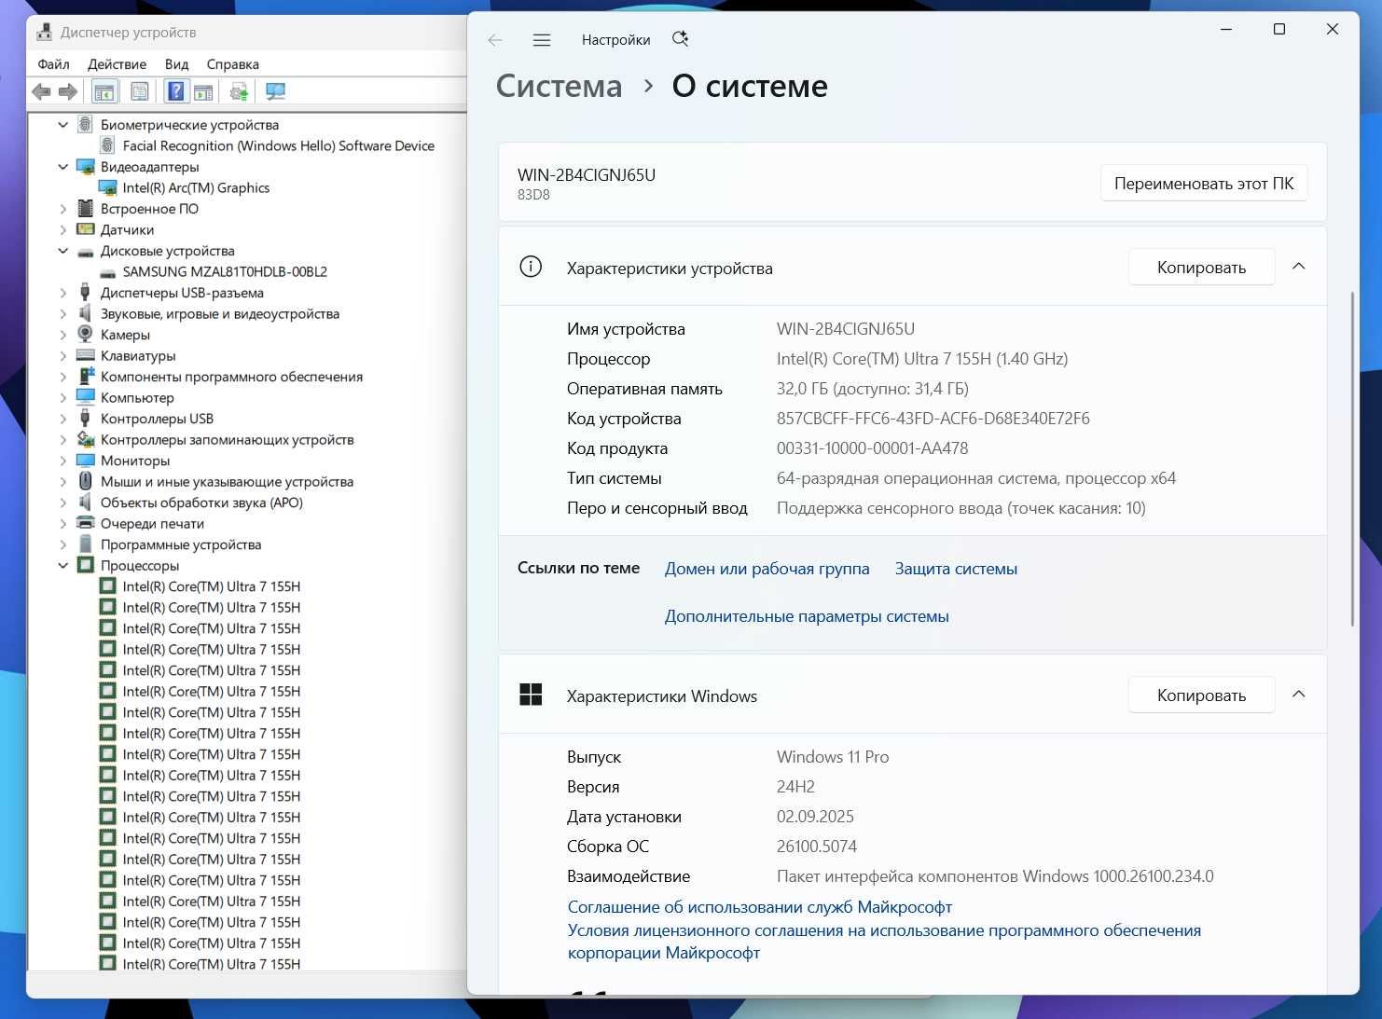Click the blue question mark Help icon
This screenshot has width=1382, height=1019.
coord(175,91)
